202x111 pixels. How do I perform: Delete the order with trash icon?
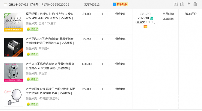[195, 4]
